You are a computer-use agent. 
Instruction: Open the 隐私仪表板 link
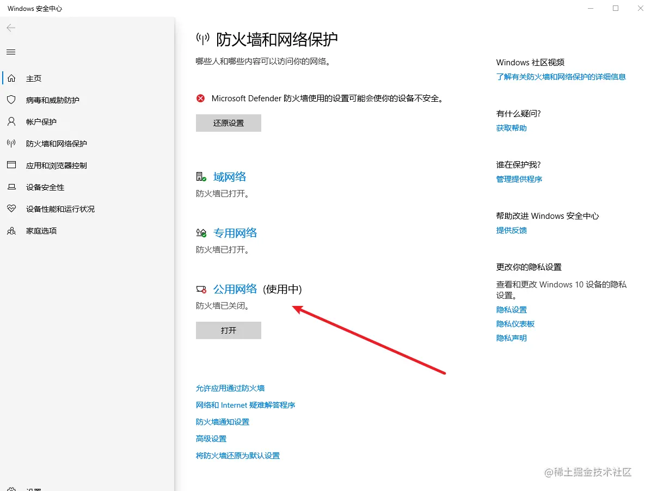tap(515, 324)
